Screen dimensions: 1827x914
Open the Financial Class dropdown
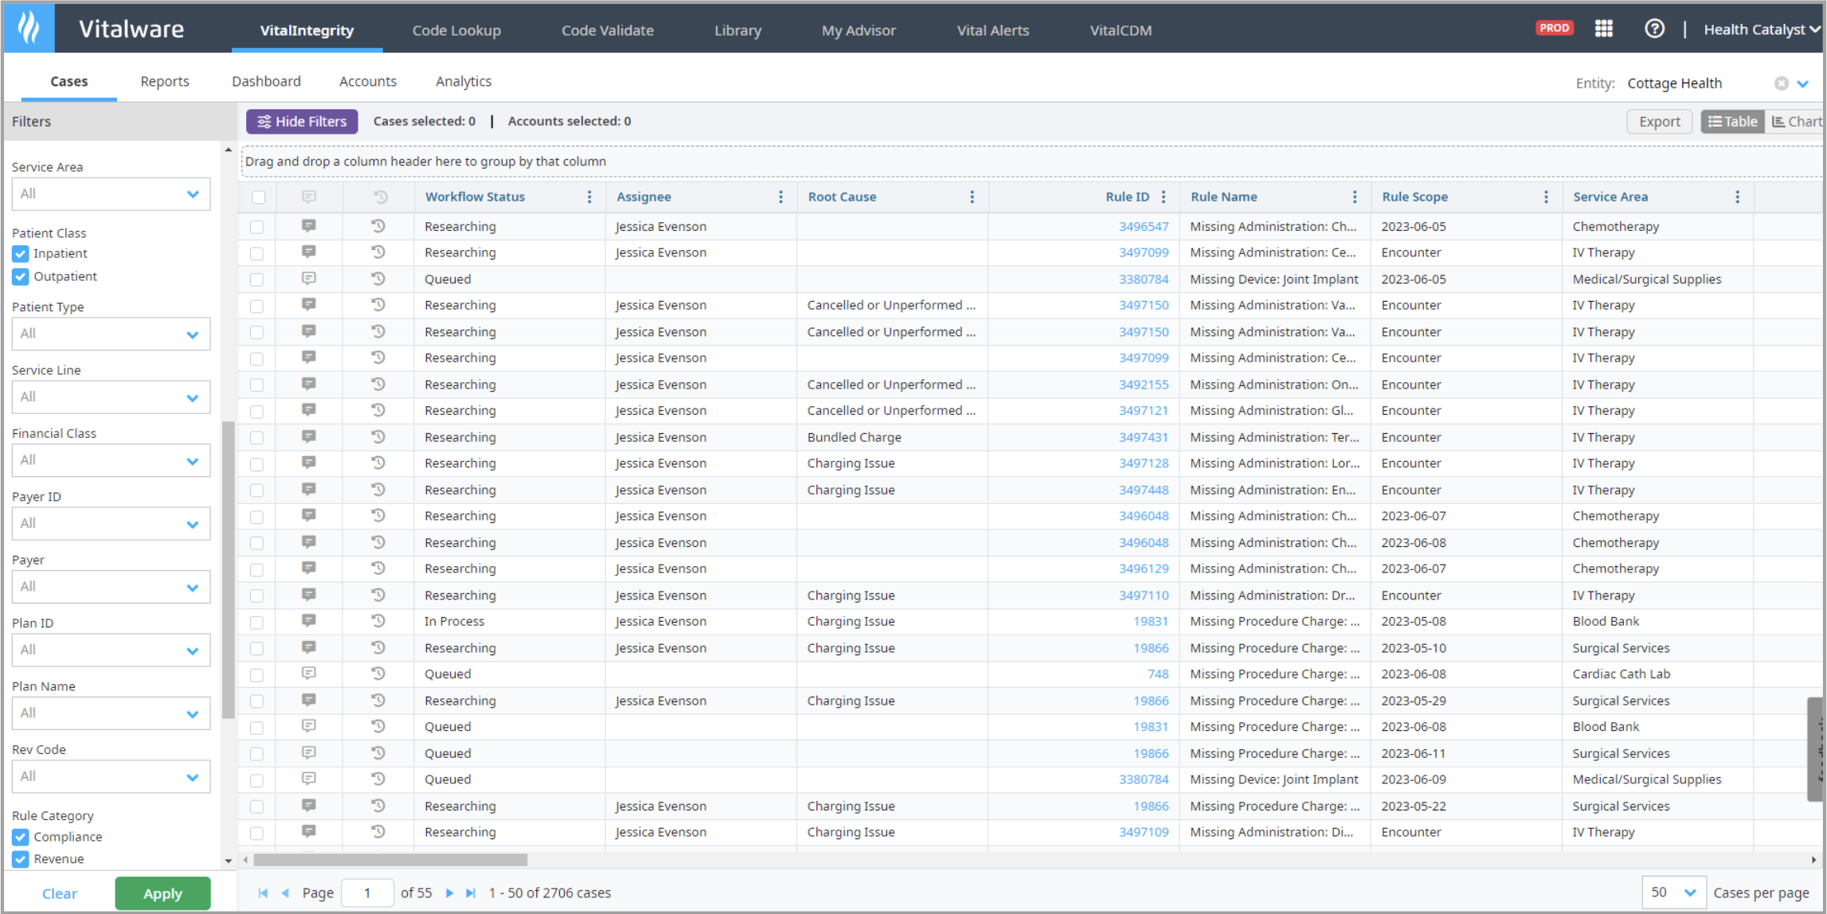[111, 460]
